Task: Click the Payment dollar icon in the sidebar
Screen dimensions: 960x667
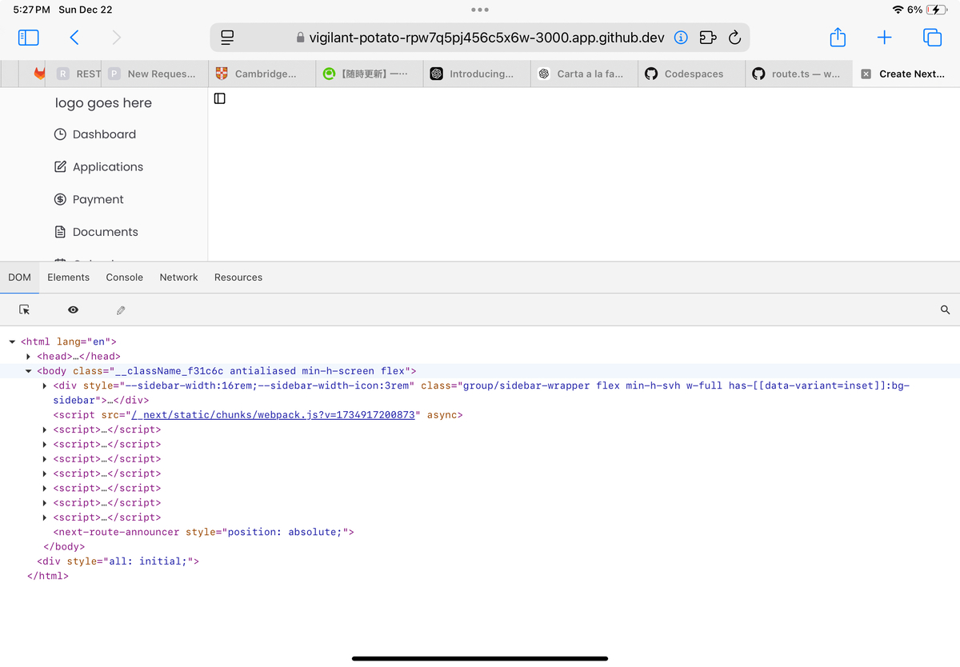Action: click(x=61, y=199)
